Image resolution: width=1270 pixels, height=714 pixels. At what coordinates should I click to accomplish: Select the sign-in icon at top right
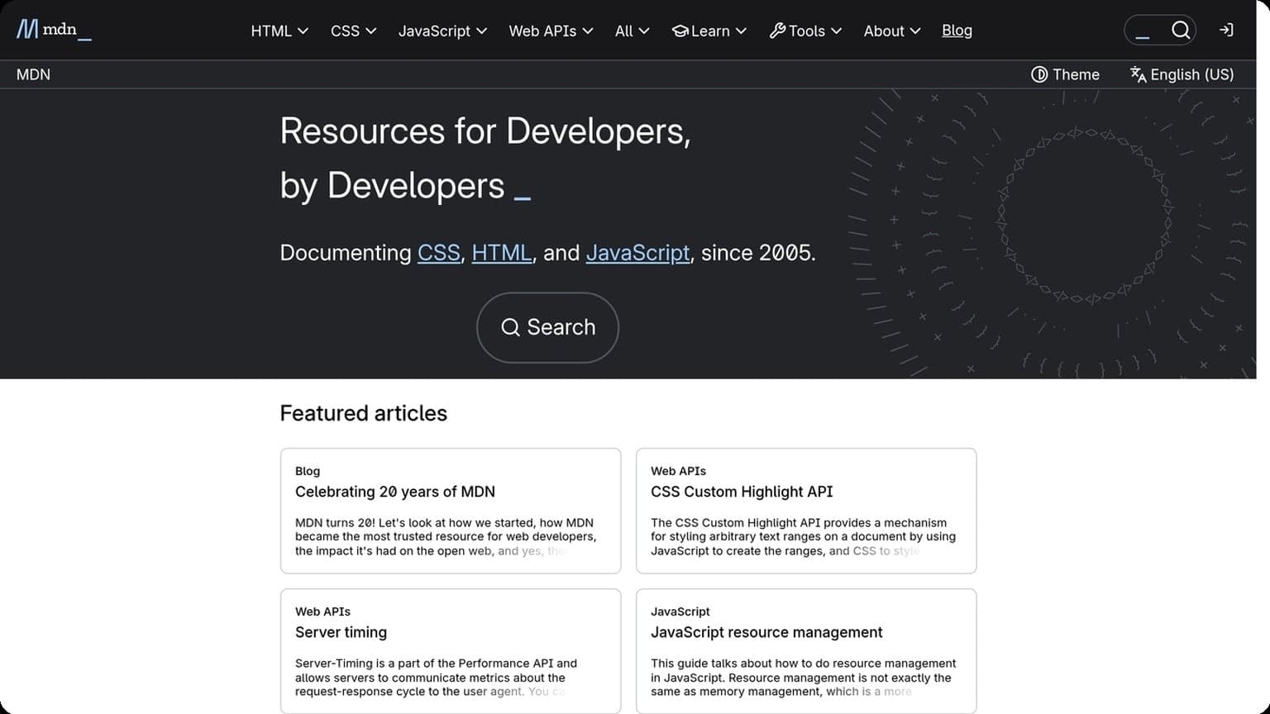[1226, 30]
